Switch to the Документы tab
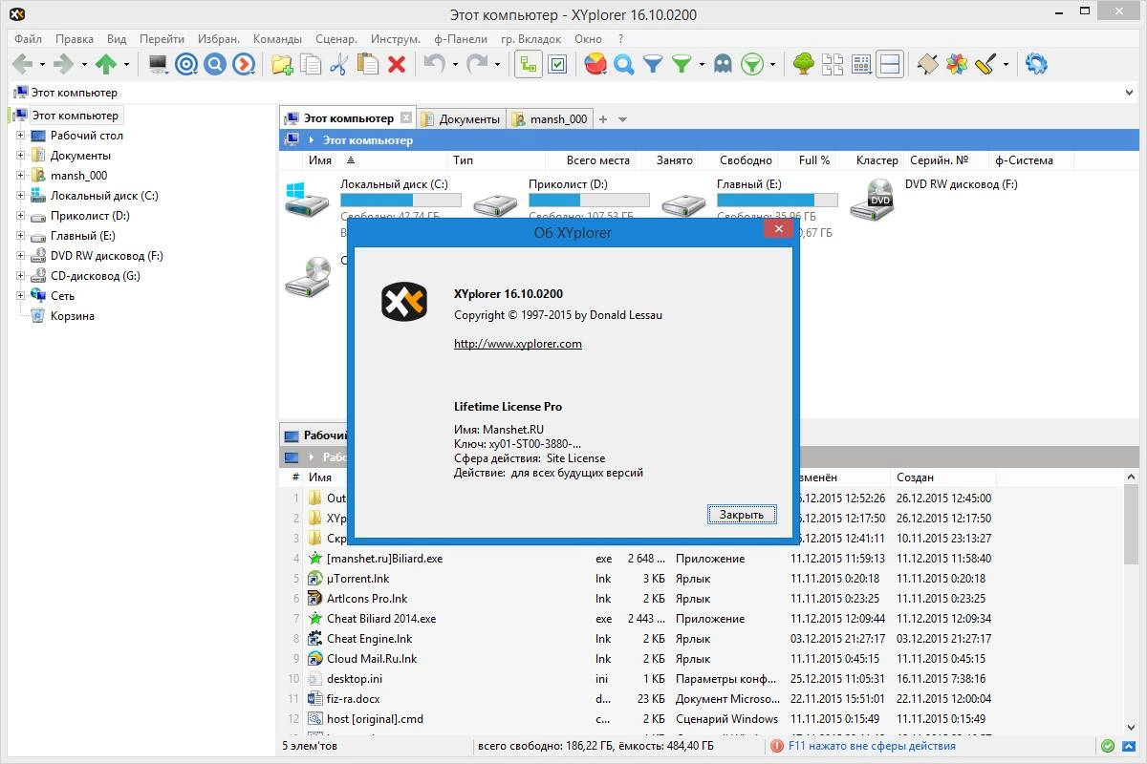This screenshot has height=764, width=1147. (462, 119)
